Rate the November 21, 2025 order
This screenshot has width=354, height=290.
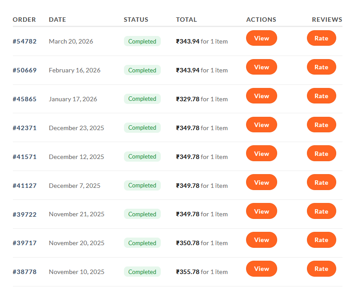(321, 211)
